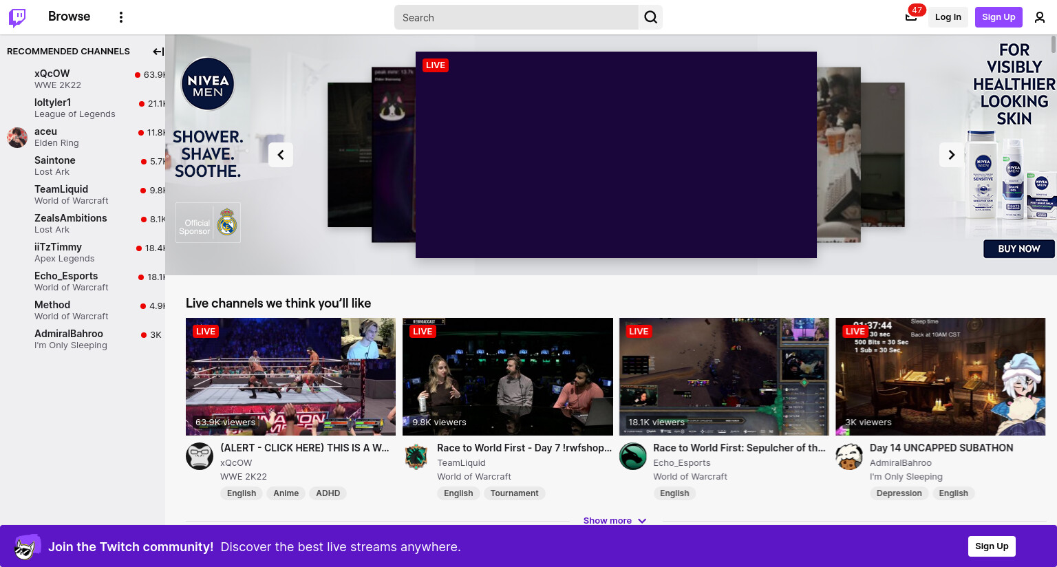This screenshot has width=1057, height=567.
Task: Click World of Warcraft under TeamLiquid card
Action: (474, 477)
